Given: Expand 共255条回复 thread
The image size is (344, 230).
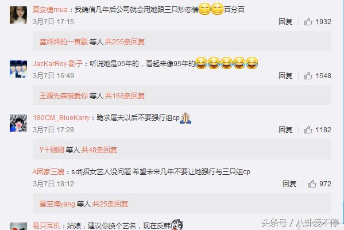Looking at the screenshot, I should coord(125,41).
